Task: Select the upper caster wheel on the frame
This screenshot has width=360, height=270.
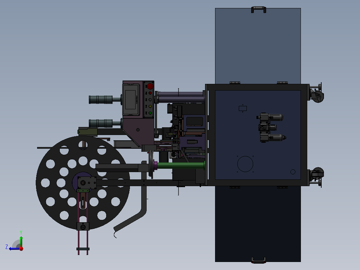Action: pos(318,96)
